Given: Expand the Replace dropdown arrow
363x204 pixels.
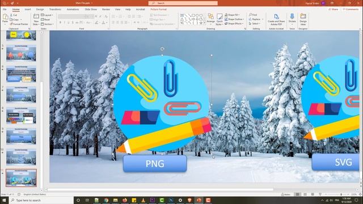Looking at the screenshot, I should [262, 19].
